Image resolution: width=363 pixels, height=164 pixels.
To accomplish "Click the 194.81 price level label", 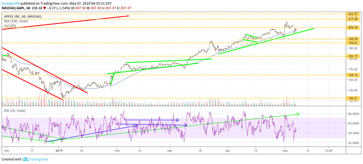I will click(352, 43).
